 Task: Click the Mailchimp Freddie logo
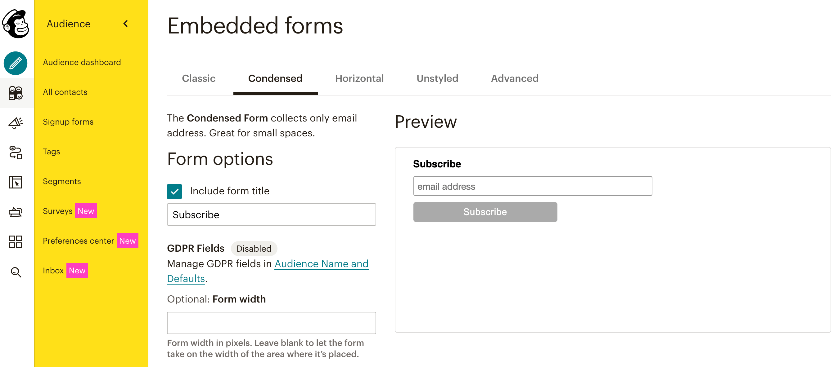pyautogui.click(x=16, y=23)
